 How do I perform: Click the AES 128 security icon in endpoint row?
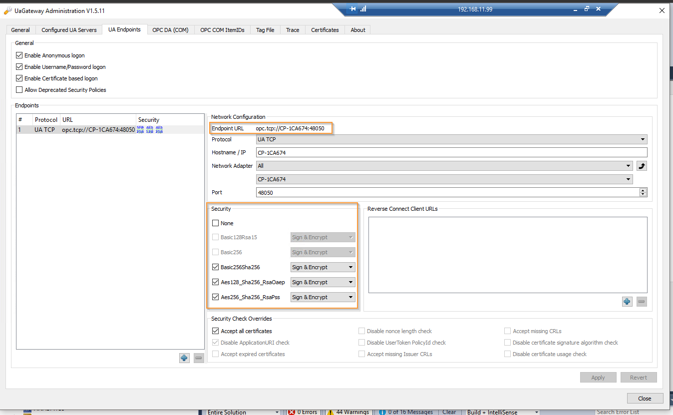click(x=150, y=129)
